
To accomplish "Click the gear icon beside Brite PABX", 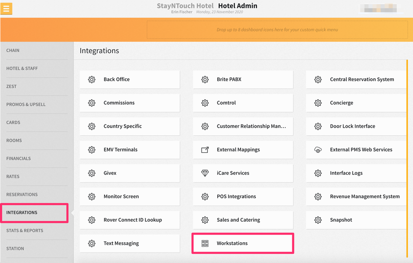I will point(205,80).
